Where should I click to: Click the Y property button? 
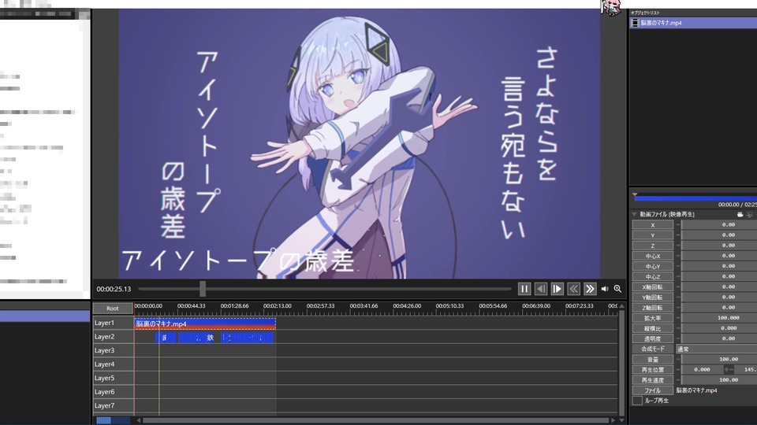pos(653,235)
